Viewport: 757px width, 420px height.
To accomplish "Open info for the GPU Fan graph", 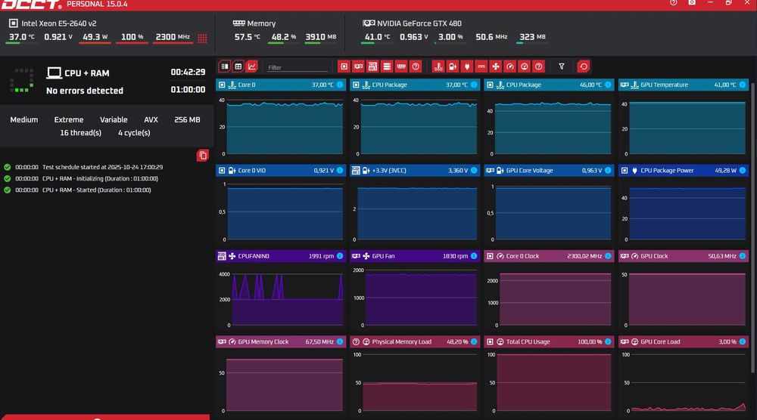I will 474,256.
